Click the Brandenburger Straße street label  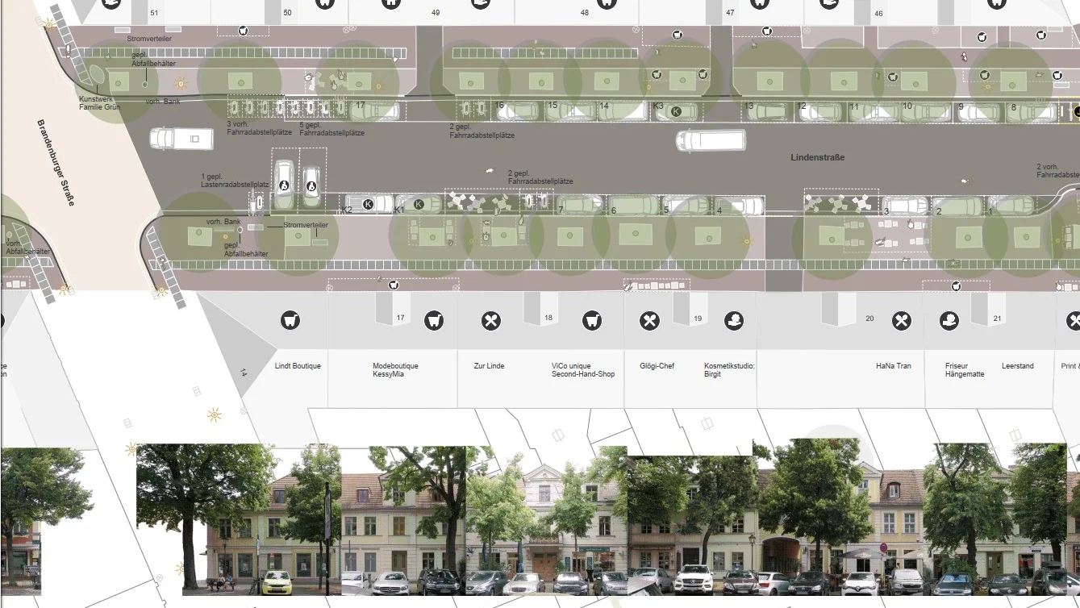[x=56, y=163]
